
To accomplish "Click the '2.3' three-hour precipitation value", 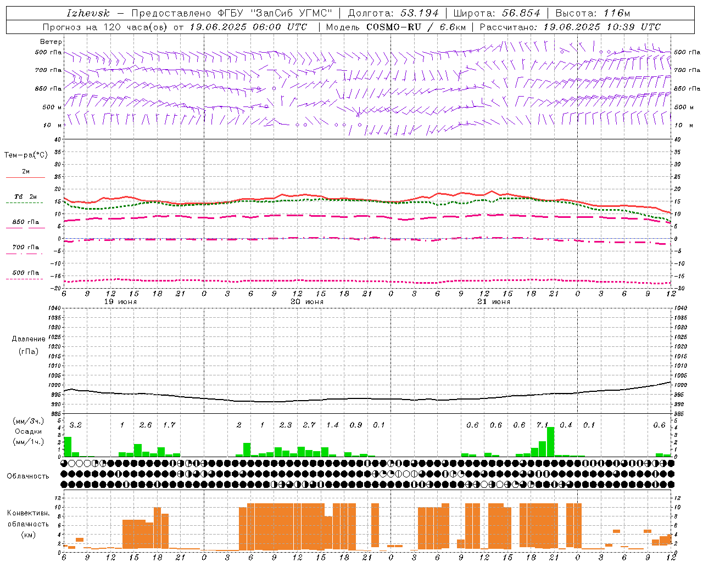I will point(286,425).
